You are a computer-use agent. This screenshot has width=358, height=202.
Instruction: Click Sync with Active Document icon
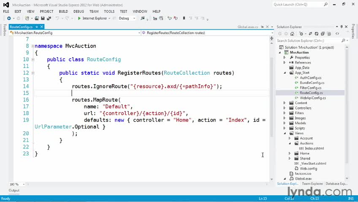tap(310, 34)
